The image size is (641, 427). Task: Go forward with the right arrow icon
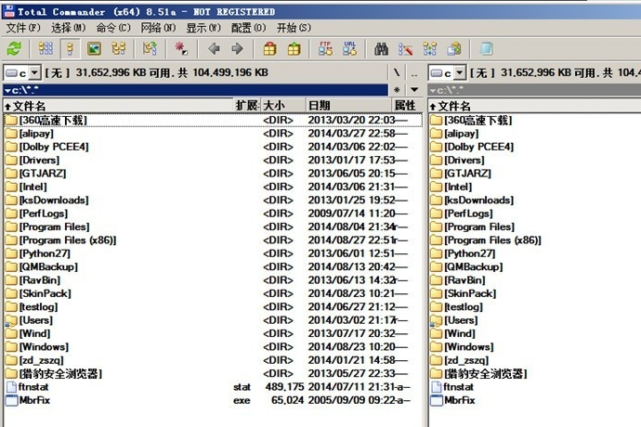point(238,49)
